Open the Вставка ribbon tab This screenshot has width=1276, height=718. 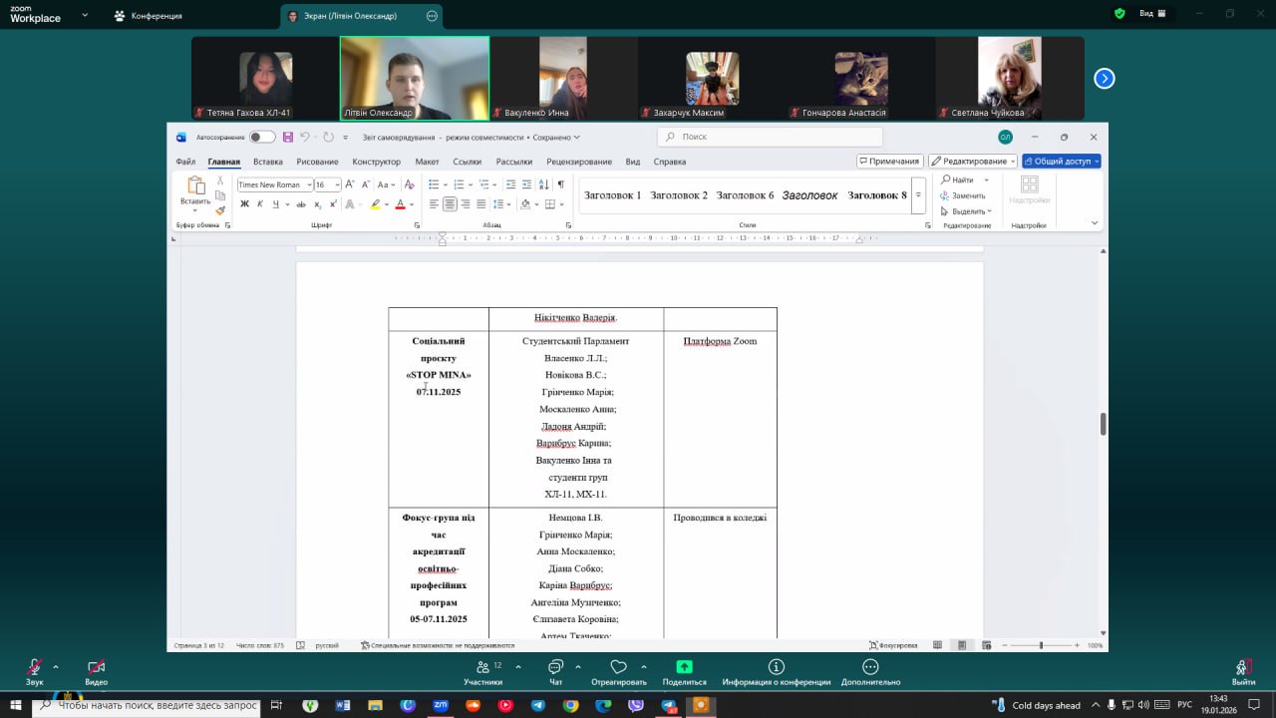(267, 162)
